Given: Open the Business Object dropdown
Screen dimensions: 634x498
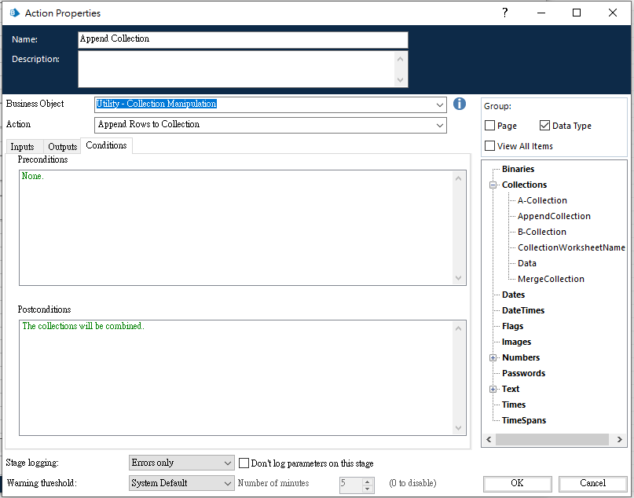Looking at the screenshot, I should coord(440,104).
